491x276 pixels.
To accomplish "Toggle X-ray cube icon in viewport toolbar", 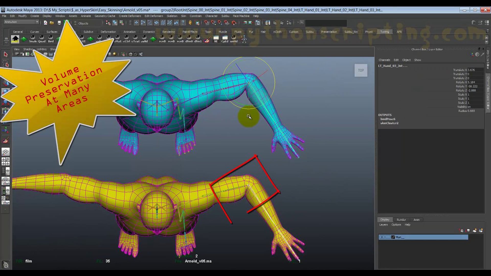I will point(131,54).
